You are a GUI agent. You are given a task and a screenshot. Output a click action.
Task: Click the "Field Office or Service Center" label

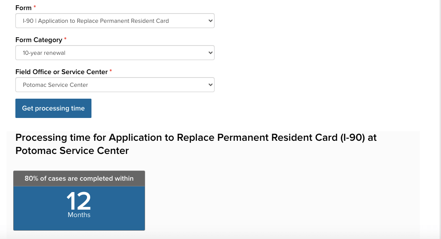click(x=61, y=72)
